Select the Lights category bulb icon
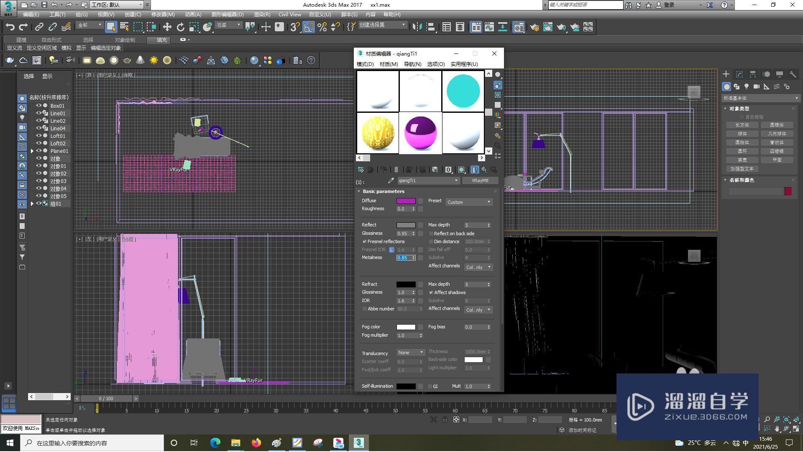The image size is (803, 452). coord(747,86)
